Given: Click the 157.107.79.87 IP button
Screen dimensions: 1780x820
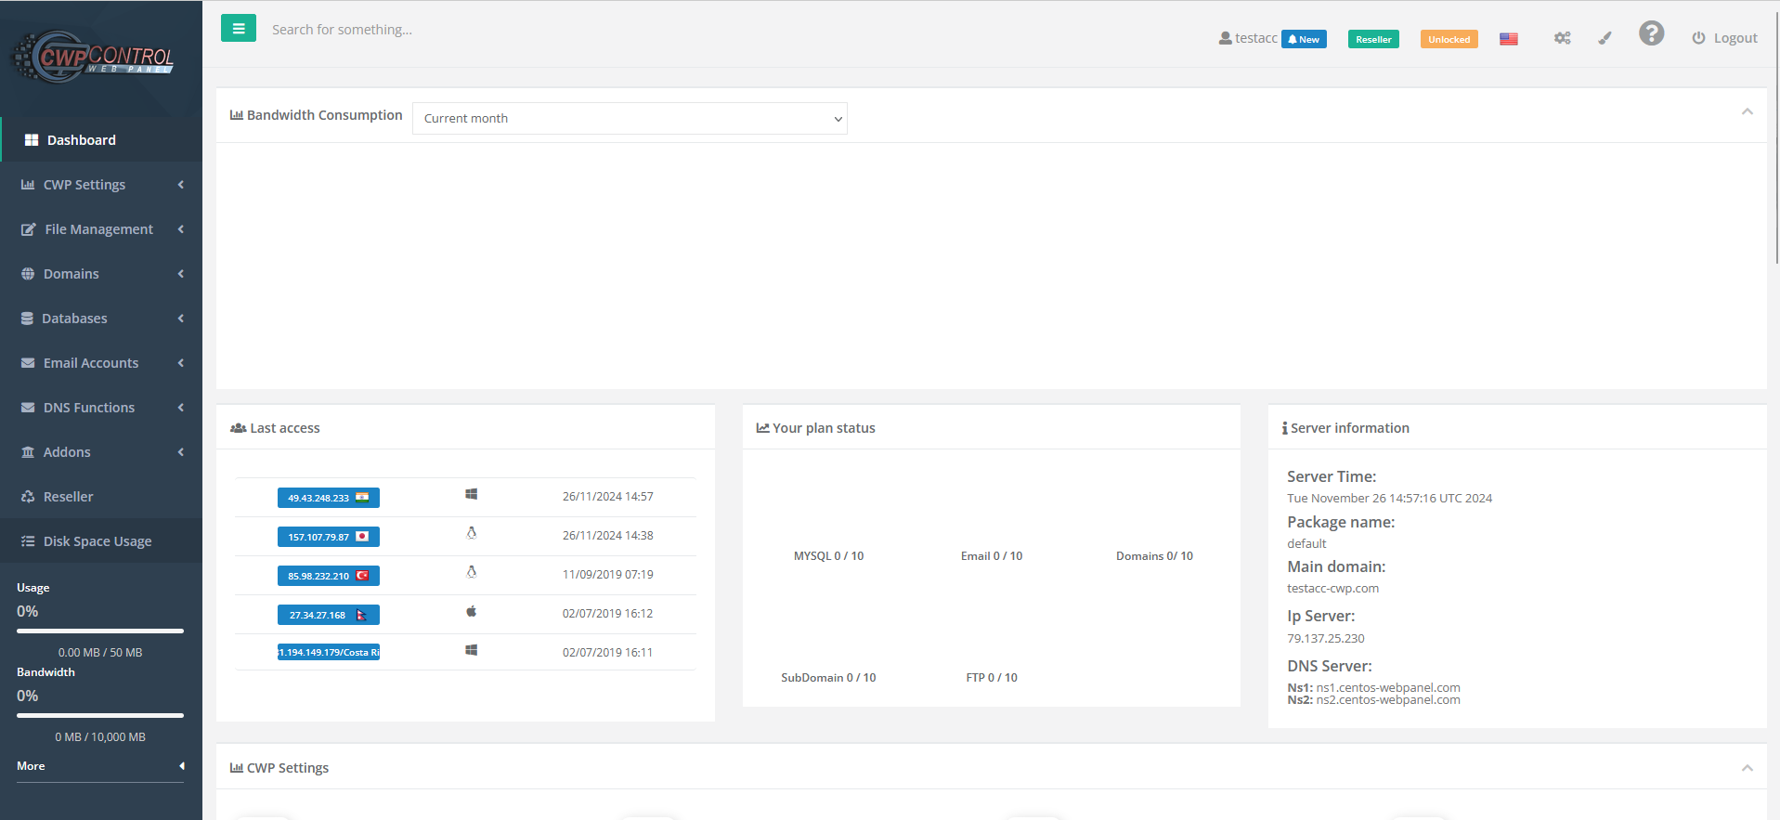Looking at the screenshot, I should pyautogui.click(x=329, y=537).
